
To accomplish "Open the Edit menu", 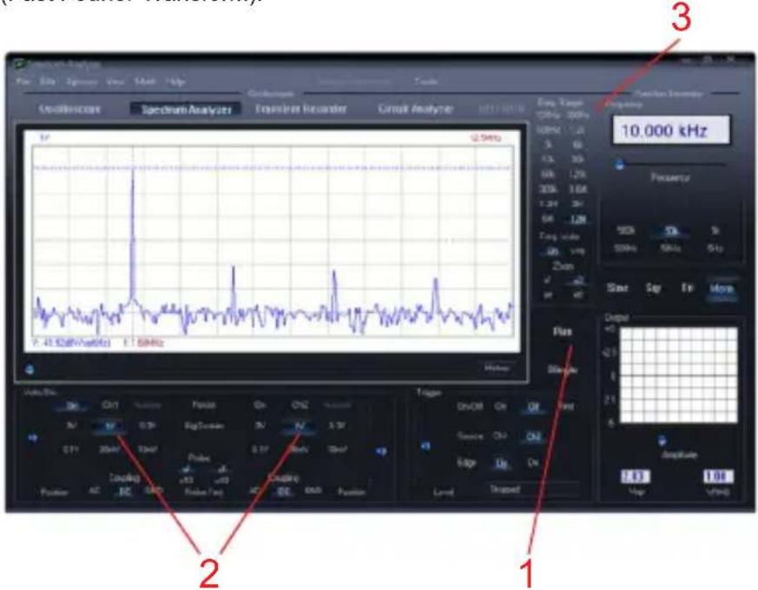I will 48,82.
